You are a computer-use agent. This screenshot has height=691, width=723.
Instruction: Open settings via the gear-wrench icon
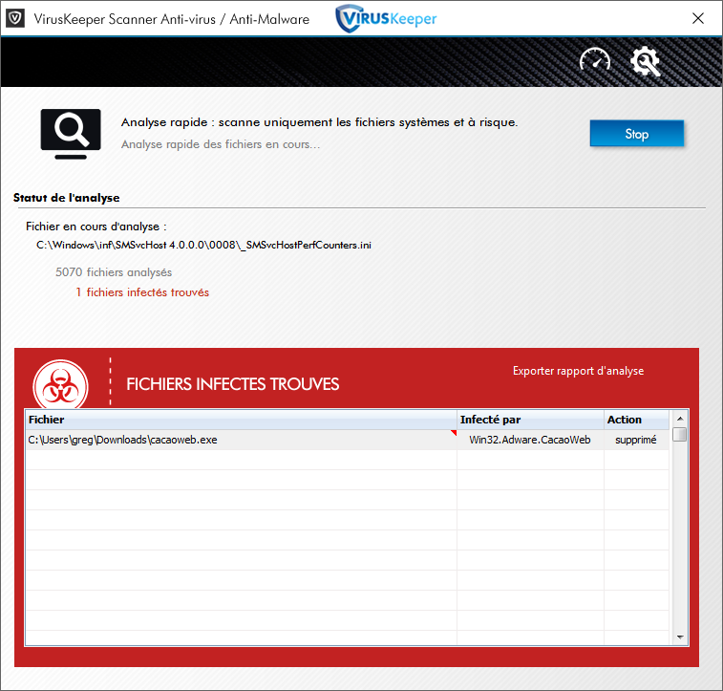pyautogui.click(x=646, y=60)
